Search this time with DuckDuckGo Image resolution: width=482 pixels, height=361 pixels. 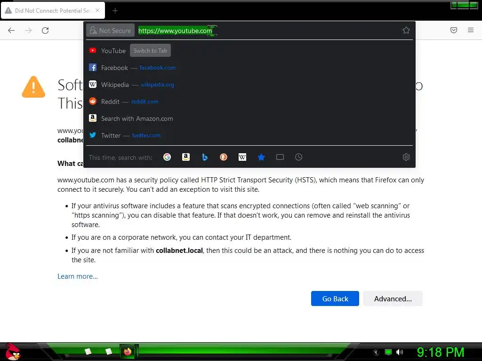[x=224, y=157]
